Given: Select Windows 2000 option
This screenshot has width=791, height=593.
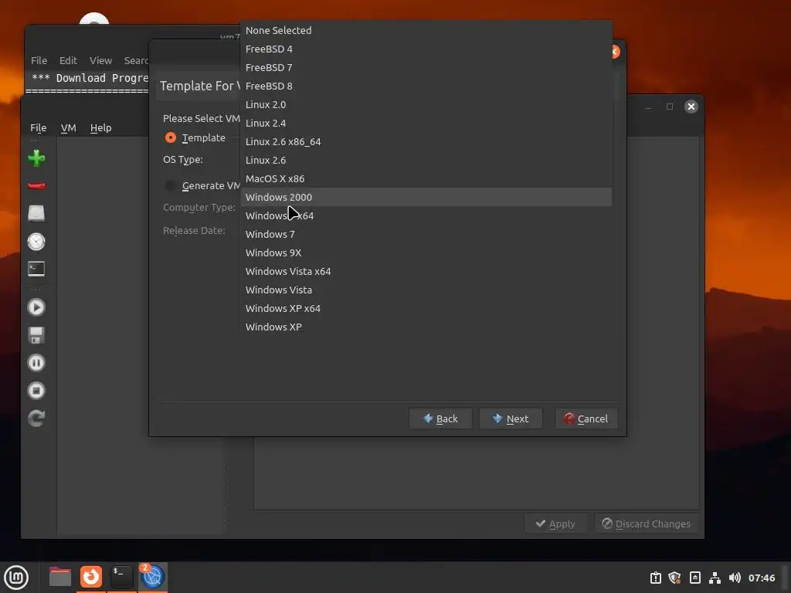Looking at the screenshot, I should [426, 197].
